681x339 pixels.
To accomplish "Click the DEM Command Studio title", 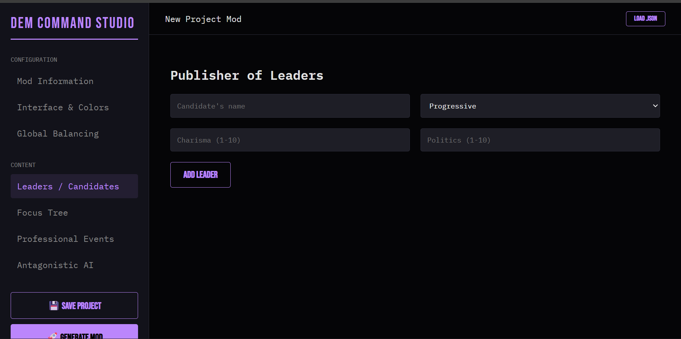I will [72, 23].
